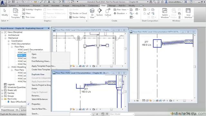This screenshot has width=206, height=116.
Task: Choose Delete from context menu
Action: pyautogui.click(x=34, y=89)
